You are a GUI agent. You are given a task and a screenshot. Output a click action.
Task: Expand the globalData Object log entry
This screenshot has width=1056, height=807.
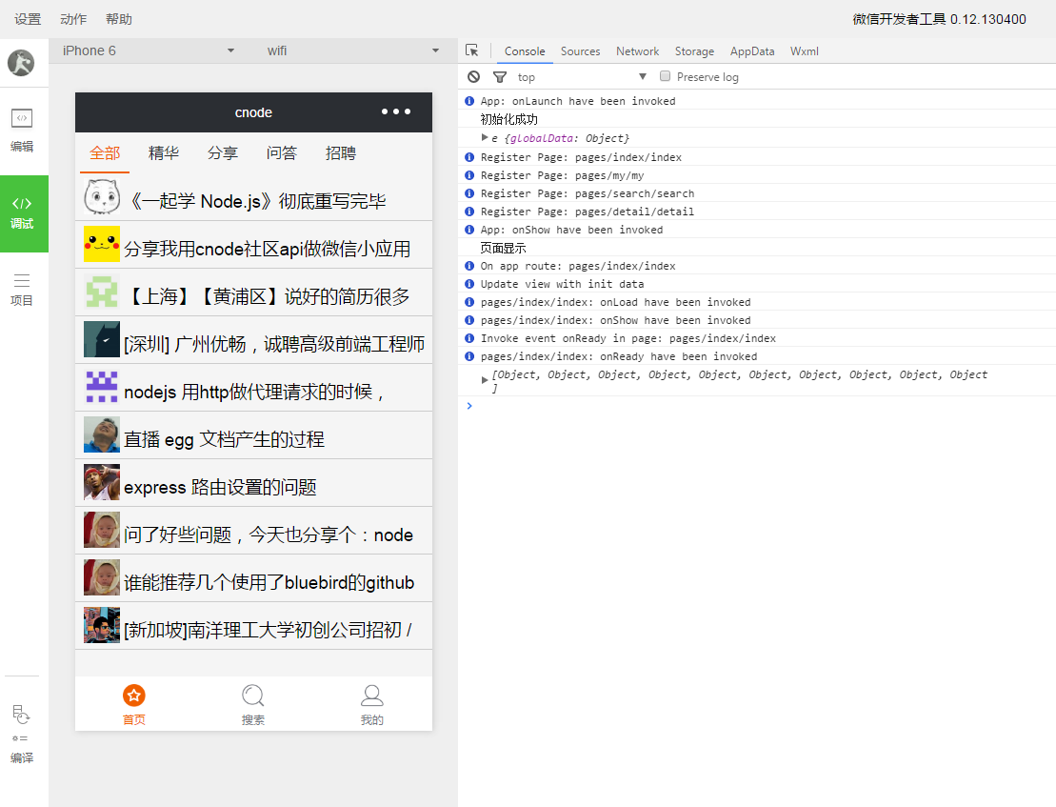pyautogui.click(x=486, y=138)
